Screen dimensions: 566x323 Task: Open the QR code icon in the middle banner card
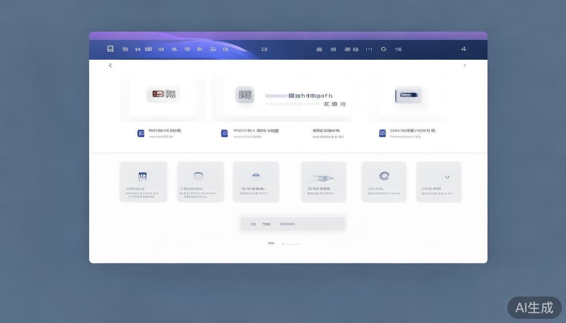pos(245,95)
